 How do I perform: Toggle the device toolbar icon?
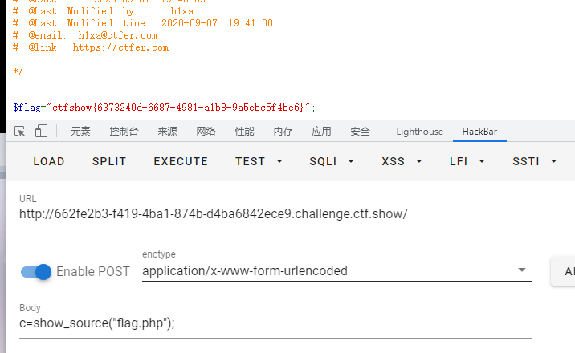[41, 132]
